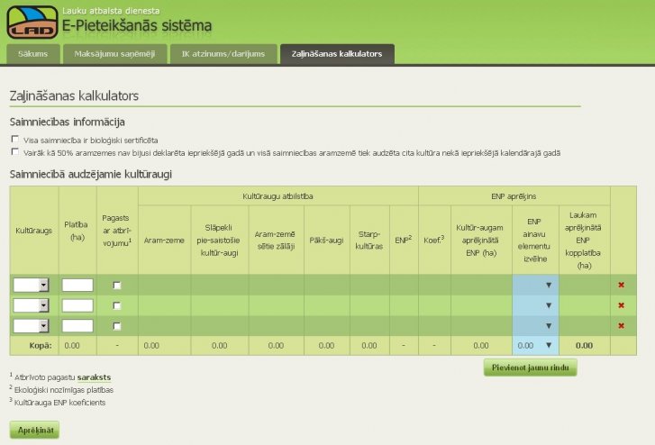Check 'Visa saimniecība ir bioloģiski sertificēta'
The width and height of the screenshot is (655, 445).
click(x=15, y=139)
